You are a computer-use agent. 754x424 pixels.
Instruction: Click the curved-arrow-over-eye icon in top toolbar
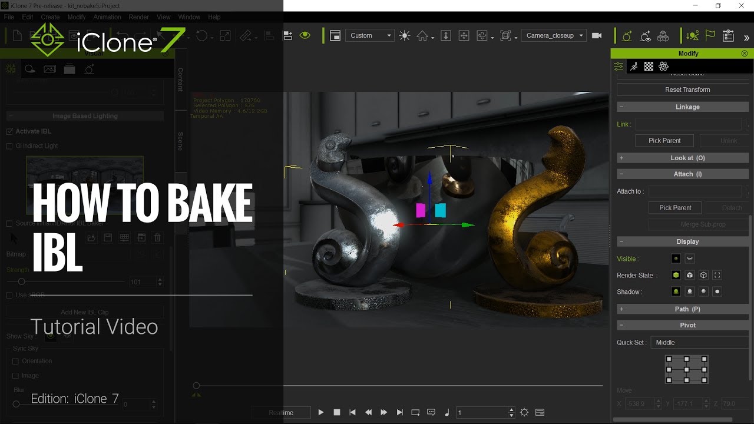(646, 36)
